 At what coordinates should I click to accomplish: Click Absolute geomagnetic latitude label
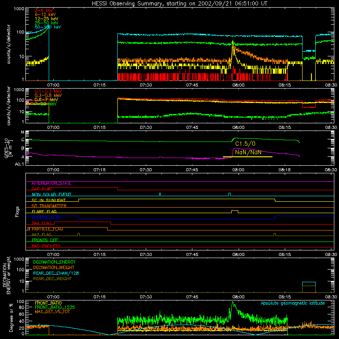(293, 303)
